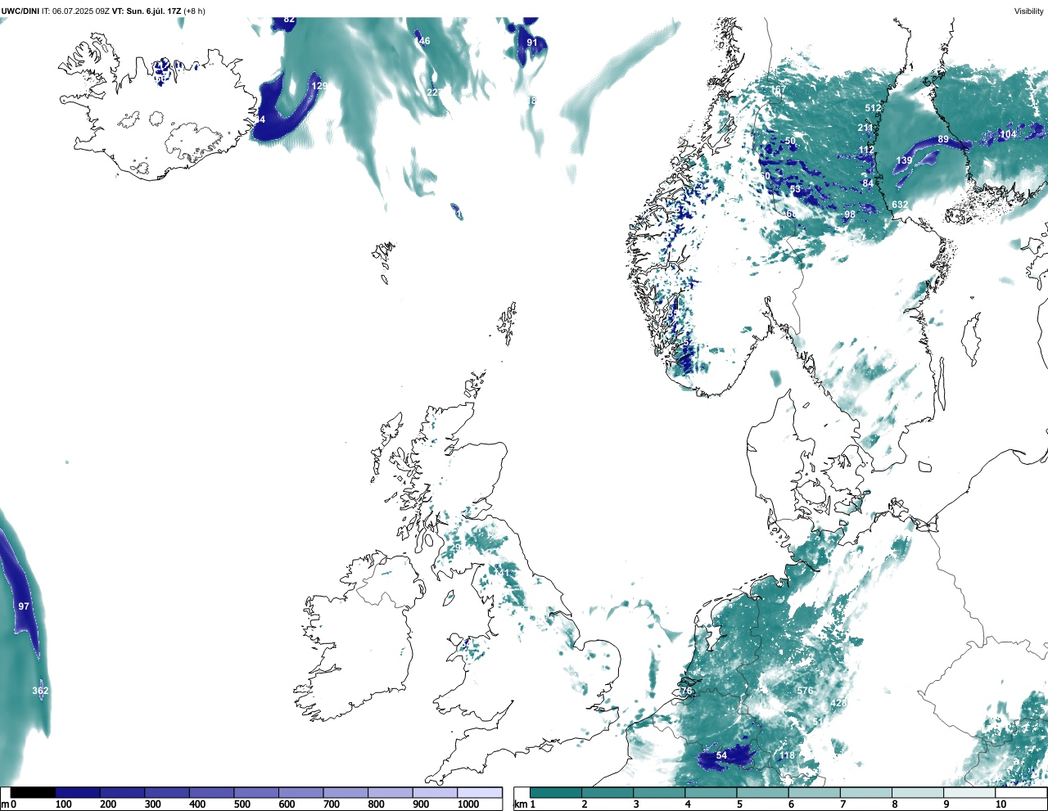Click the '1000' metre legend label
Viewport: 1048px width, 811px height.
(468, 804)
